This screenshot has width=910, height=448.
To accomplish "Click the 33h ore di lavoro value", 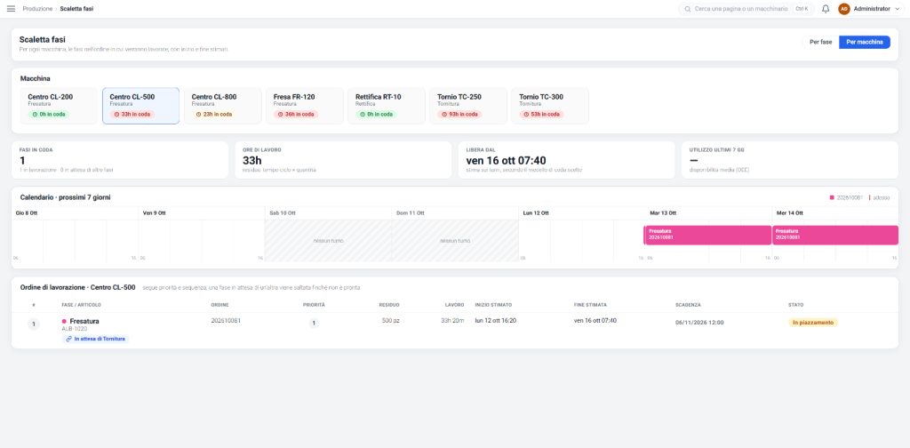I will pos(252,160).
